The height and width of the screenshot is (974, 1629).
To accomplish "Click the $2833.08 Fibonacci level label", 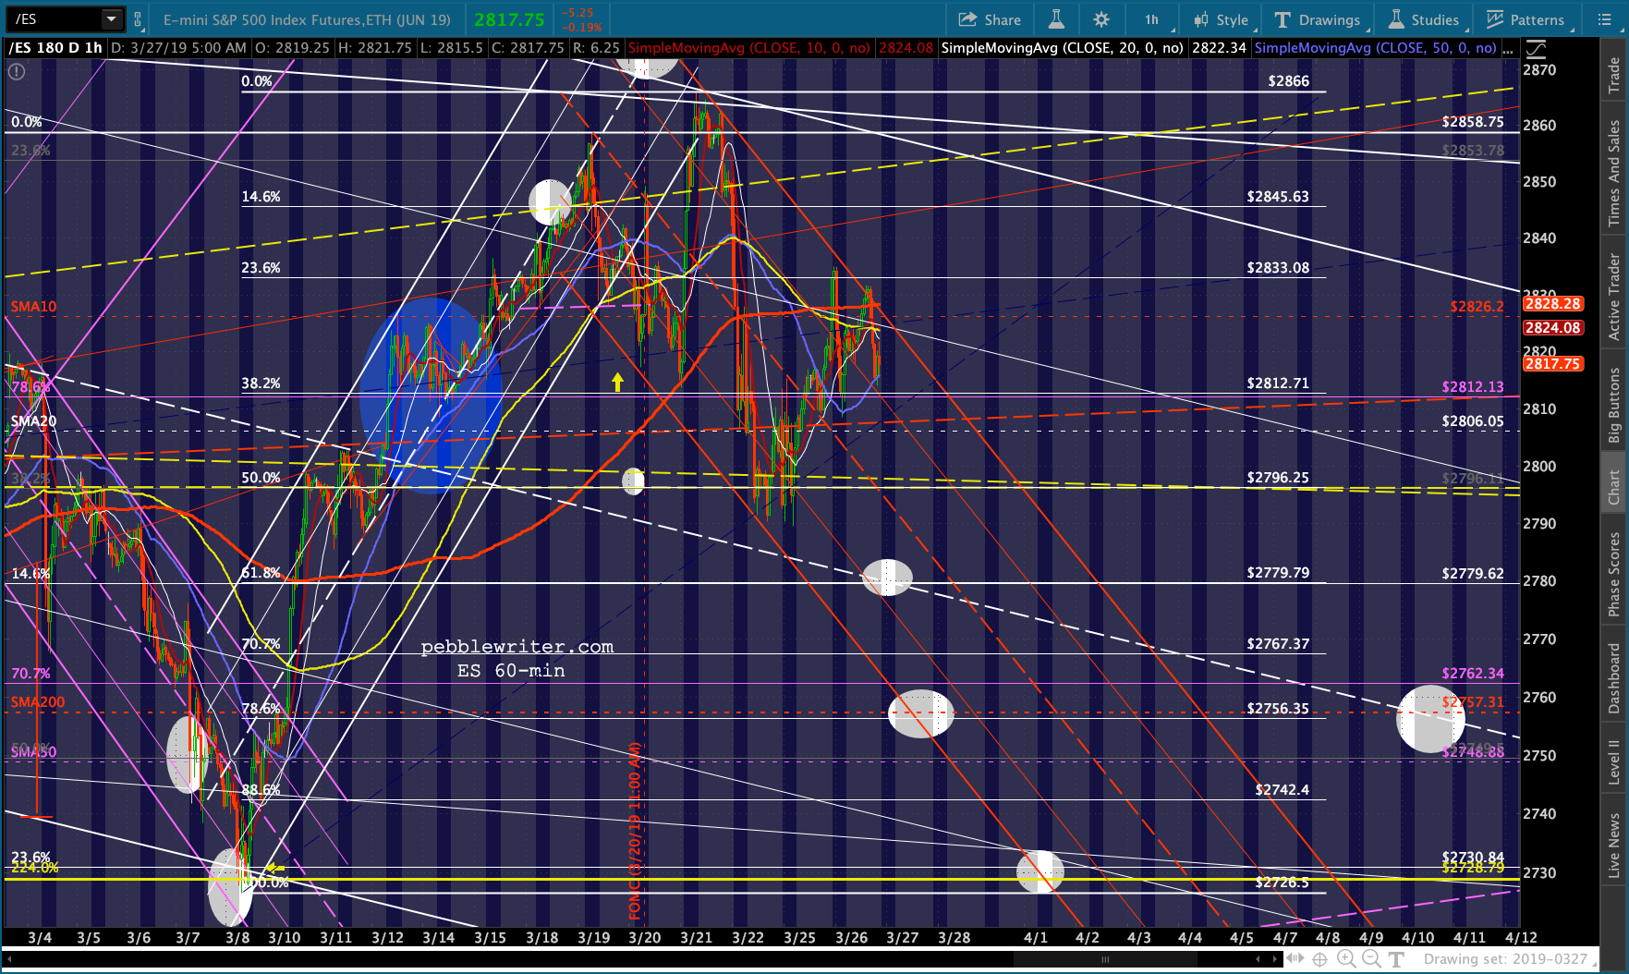I will click(x=1278, y=268).
